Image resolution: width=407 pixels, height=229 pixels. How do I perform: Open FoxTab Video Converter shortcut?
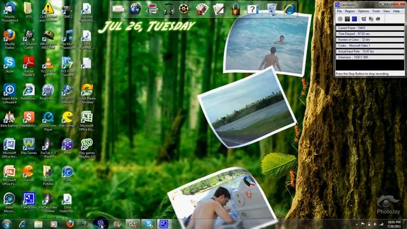click(x=48, y=203)
